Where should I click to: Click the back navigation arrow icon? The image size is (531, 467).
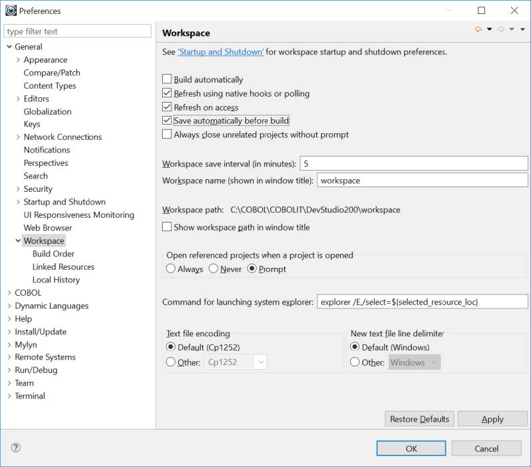click(478, 29)
